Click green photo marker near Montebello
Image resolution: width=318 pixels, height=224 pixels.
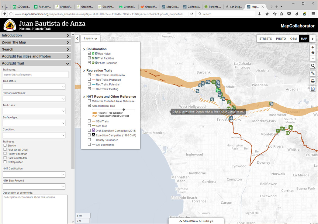(x=282, y=129)
